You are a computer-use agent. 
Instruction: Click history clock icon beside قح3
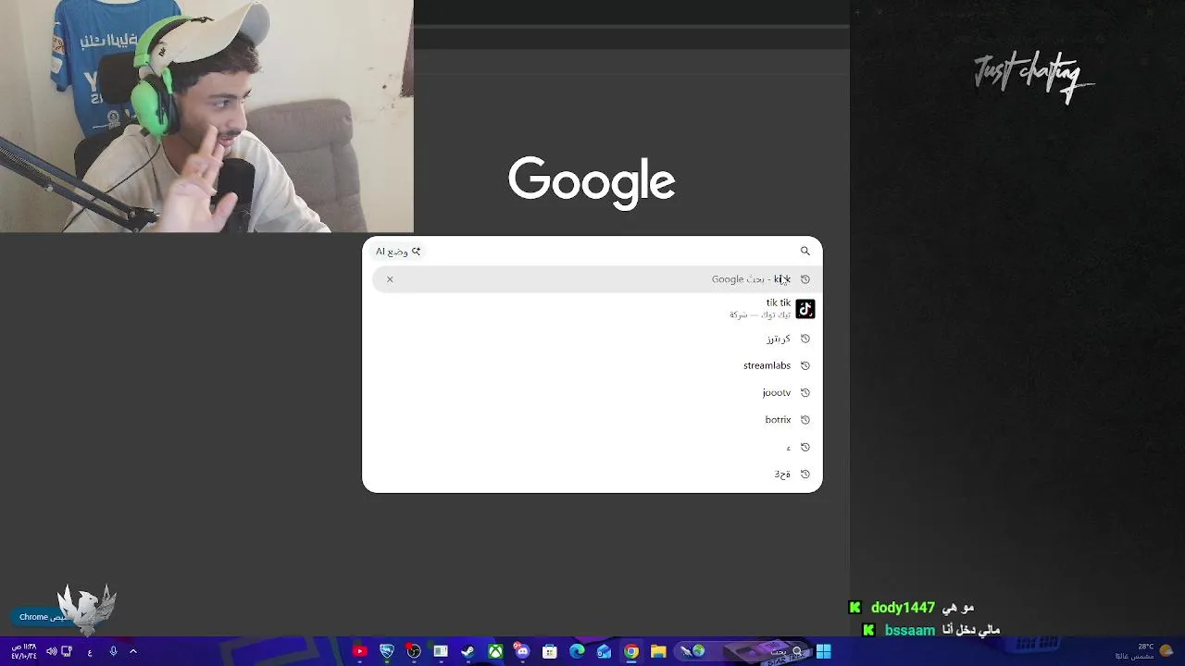[805, 474]
